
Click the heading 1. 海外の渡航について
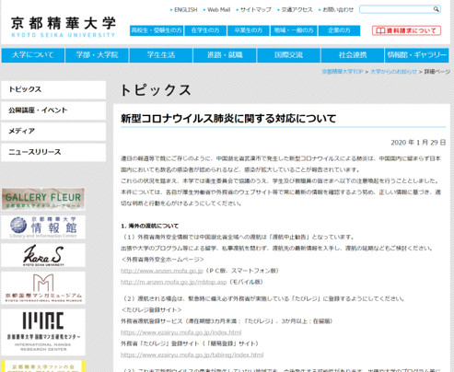pyautogui.click(x=149, y=227)
